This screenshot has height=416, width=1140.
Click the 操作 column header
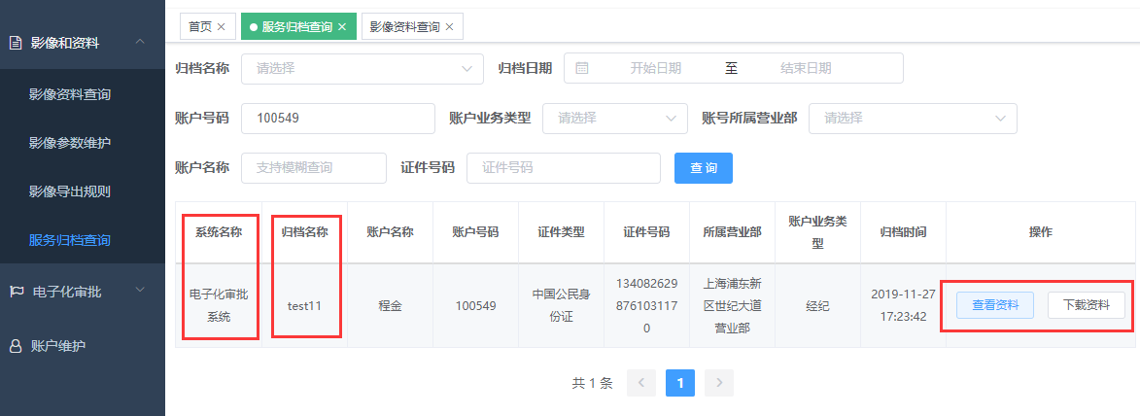coord(1041,232)
